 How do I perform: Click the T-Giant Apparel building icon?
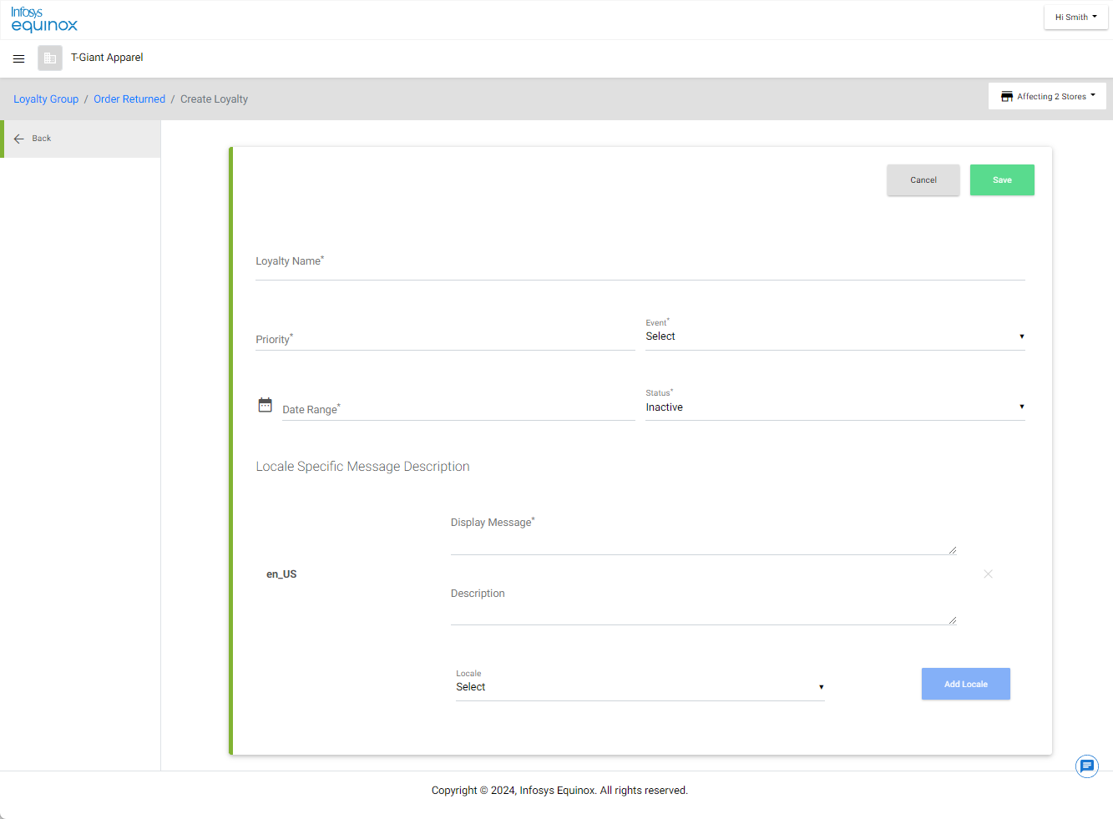[x=50, y=58]
